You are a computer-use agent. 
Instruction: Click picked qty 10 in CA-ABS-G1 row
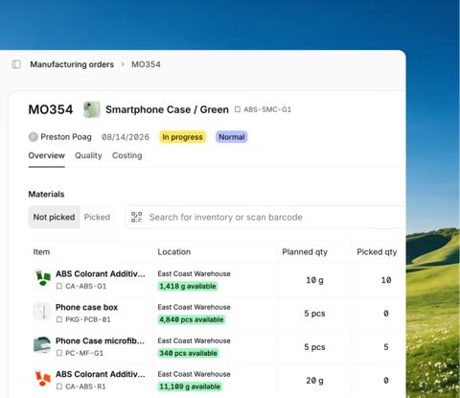[386, 280]
